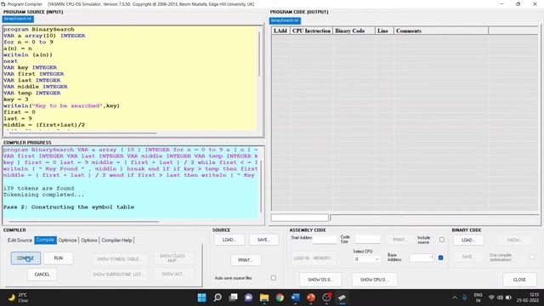
Task: Cancel the compilation
Action: tap(42, 275)
